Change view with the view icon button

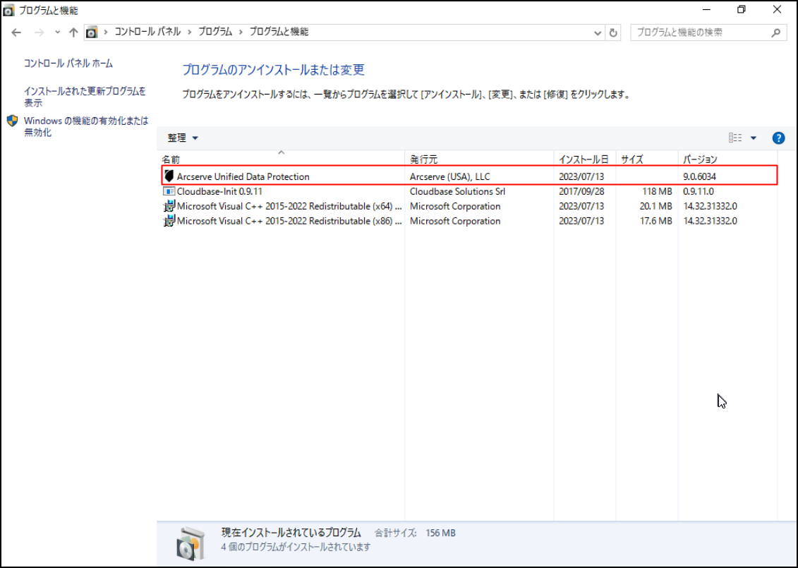735,138
